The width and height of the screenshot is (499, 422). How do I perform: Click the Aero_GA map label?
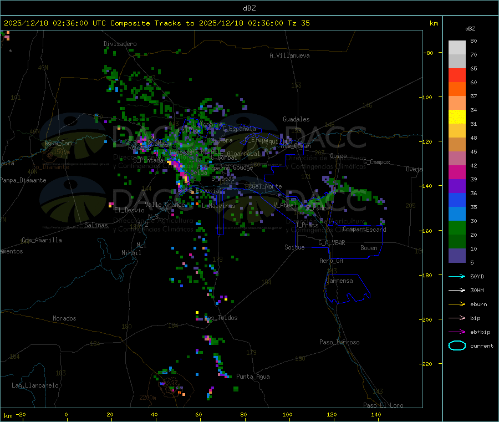click(x=331, y=261)
